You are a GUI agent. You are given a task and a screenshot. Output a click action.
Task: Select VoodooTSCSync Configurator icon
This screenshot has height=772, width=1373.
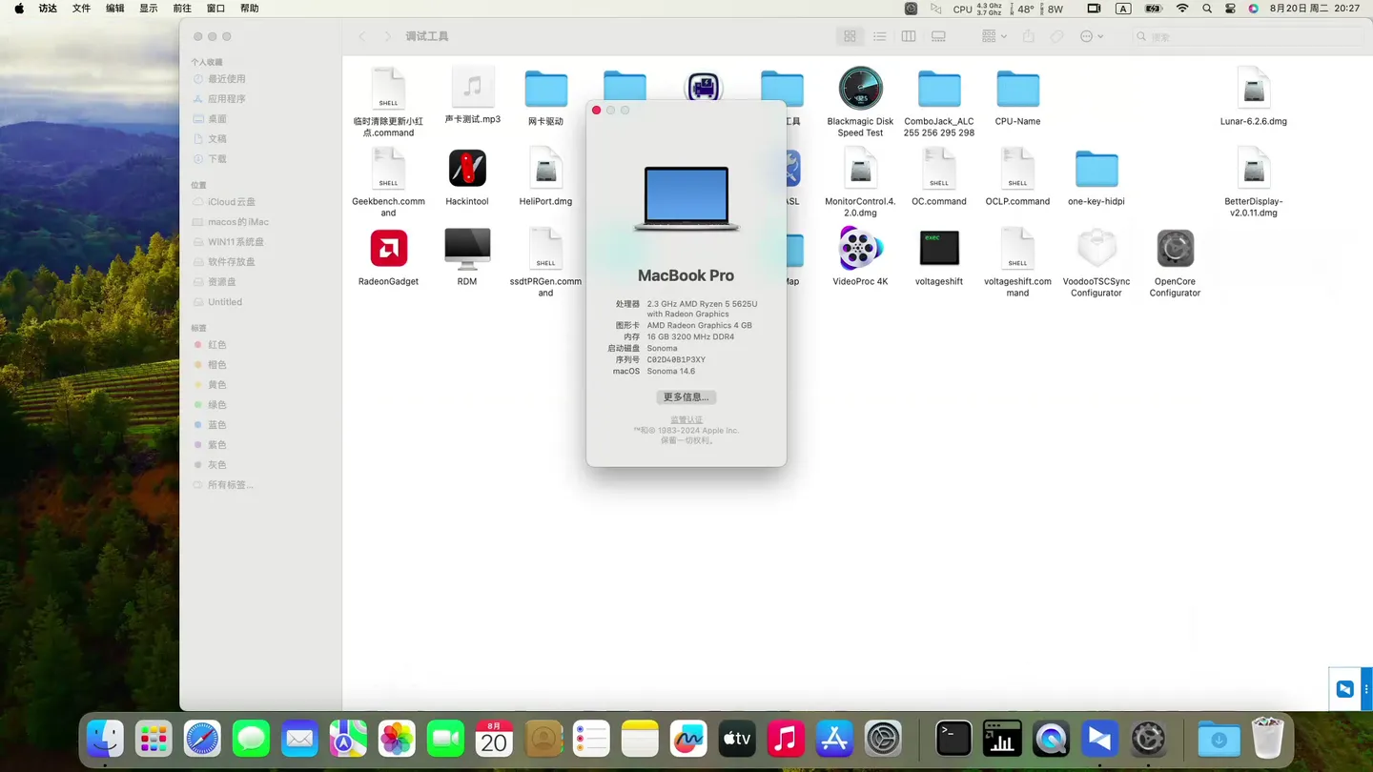pyautogui.click(x=1096, y=249)
